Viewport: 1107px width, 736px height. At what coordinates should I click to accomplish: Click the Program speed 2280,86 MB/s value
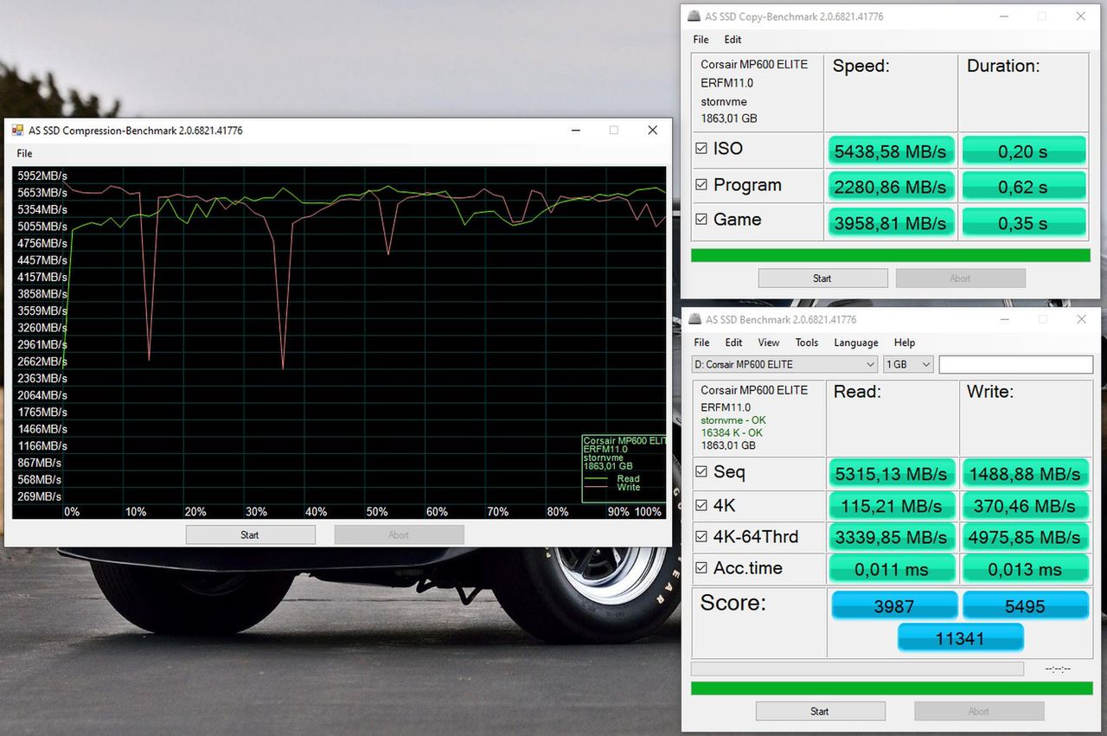[892, 186]
